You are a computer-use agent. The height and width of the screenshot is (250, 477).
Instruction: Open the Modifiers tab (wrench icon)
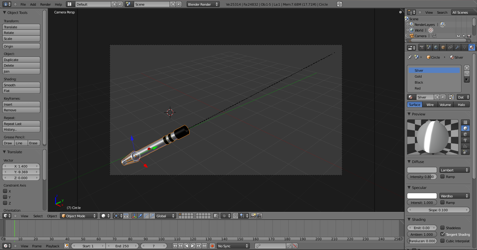pyautogui.click(x=457, y=47)
